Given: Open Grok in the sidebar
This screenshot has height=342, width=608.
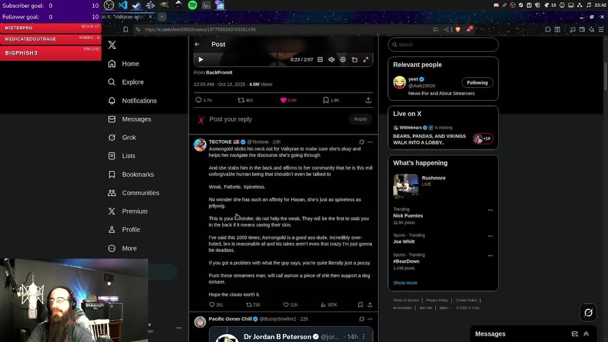Looking at the screenshot, I should [x=122, y=137].
